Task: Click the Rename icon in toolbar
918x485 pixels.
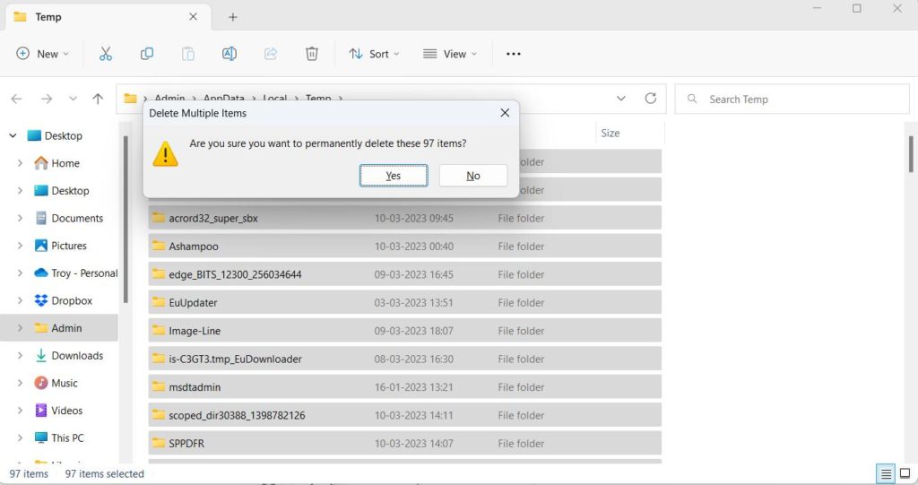Action: coord(229,54)
